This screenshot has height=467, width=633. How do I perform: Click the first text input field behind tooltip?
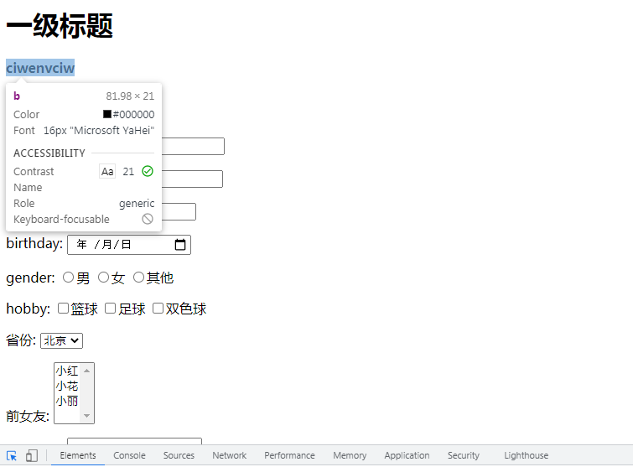click(193, 146)
